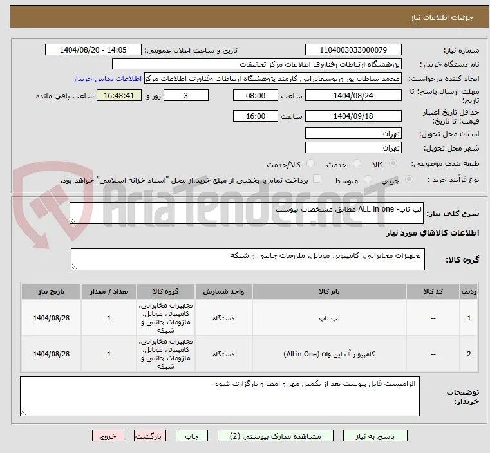Click the date 1404/08/28 in row 1
The image size is (490, 453).
pyautogui.click(x=52, y=318)
